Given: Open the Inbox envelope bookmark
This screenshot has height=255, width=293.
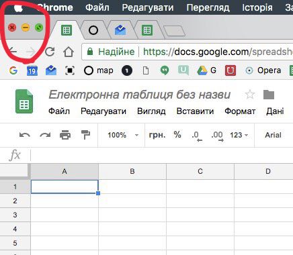Looking at the screenshot, I should (51, 70).
